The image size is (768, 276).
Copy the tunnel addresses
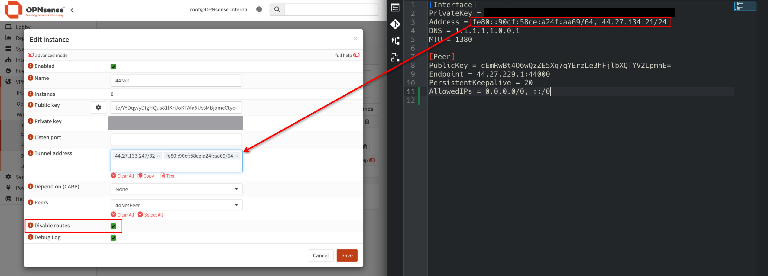point(146,176)
